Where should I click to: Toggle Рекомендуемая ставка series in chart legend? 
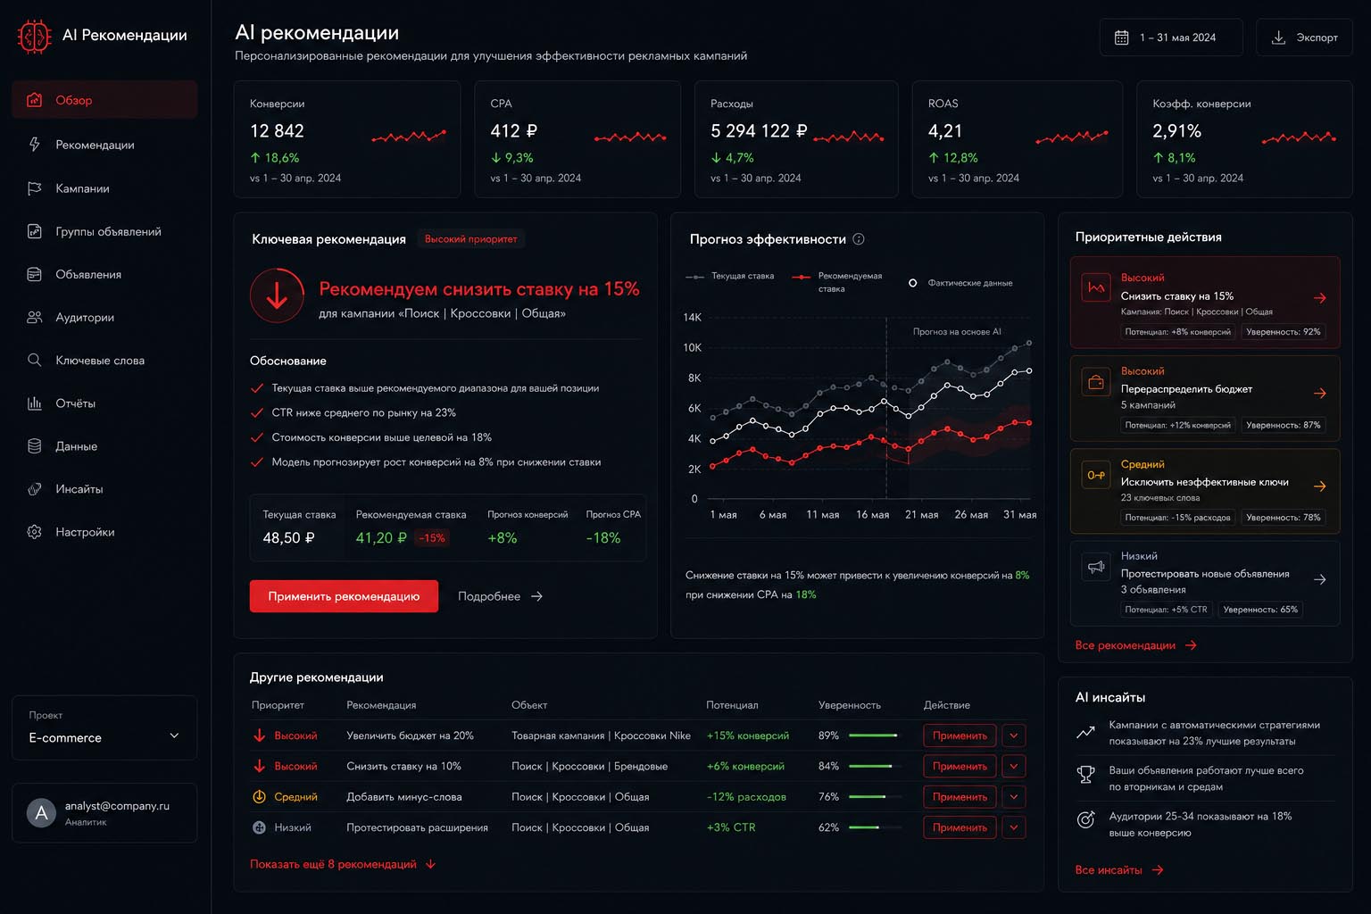pyautogui.click(x=836, y=282)
